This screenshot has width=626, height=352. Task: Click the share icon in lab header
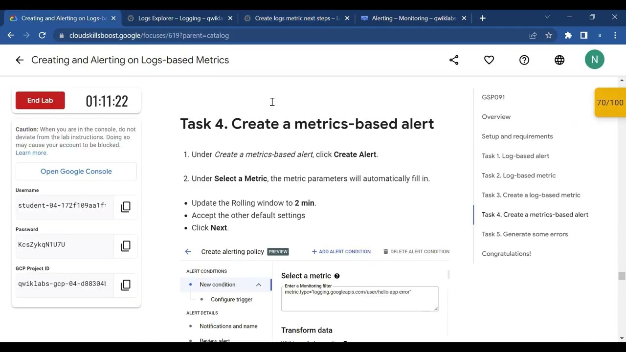point(454,60)
